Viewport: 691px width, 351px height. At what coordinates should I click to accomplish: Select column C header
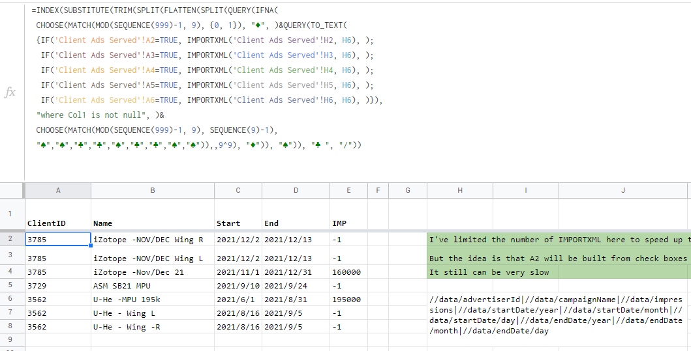click(238, 190)
